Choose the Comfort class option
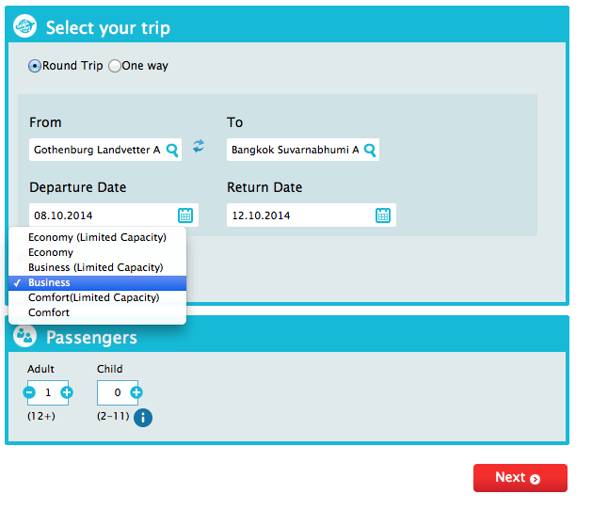 click(97, 312)
